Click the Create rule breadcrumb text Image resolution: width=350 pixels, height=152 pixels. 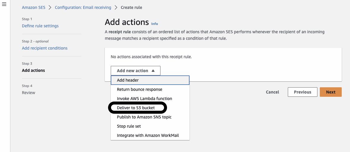tap(131, 7)
